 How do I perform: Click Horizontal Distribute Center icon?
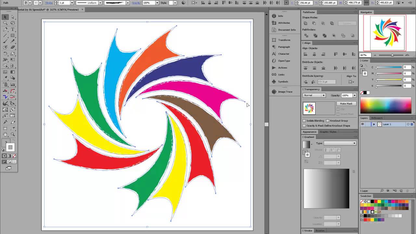click(x=344, y=68)
